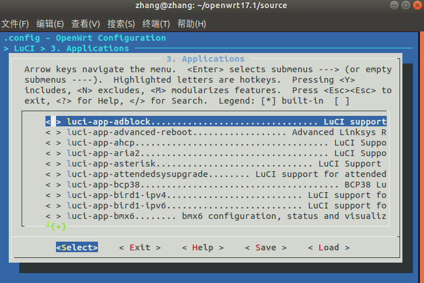Open the 查看(V) menu
Screen dimensions: 424x283
coord(86,24)
